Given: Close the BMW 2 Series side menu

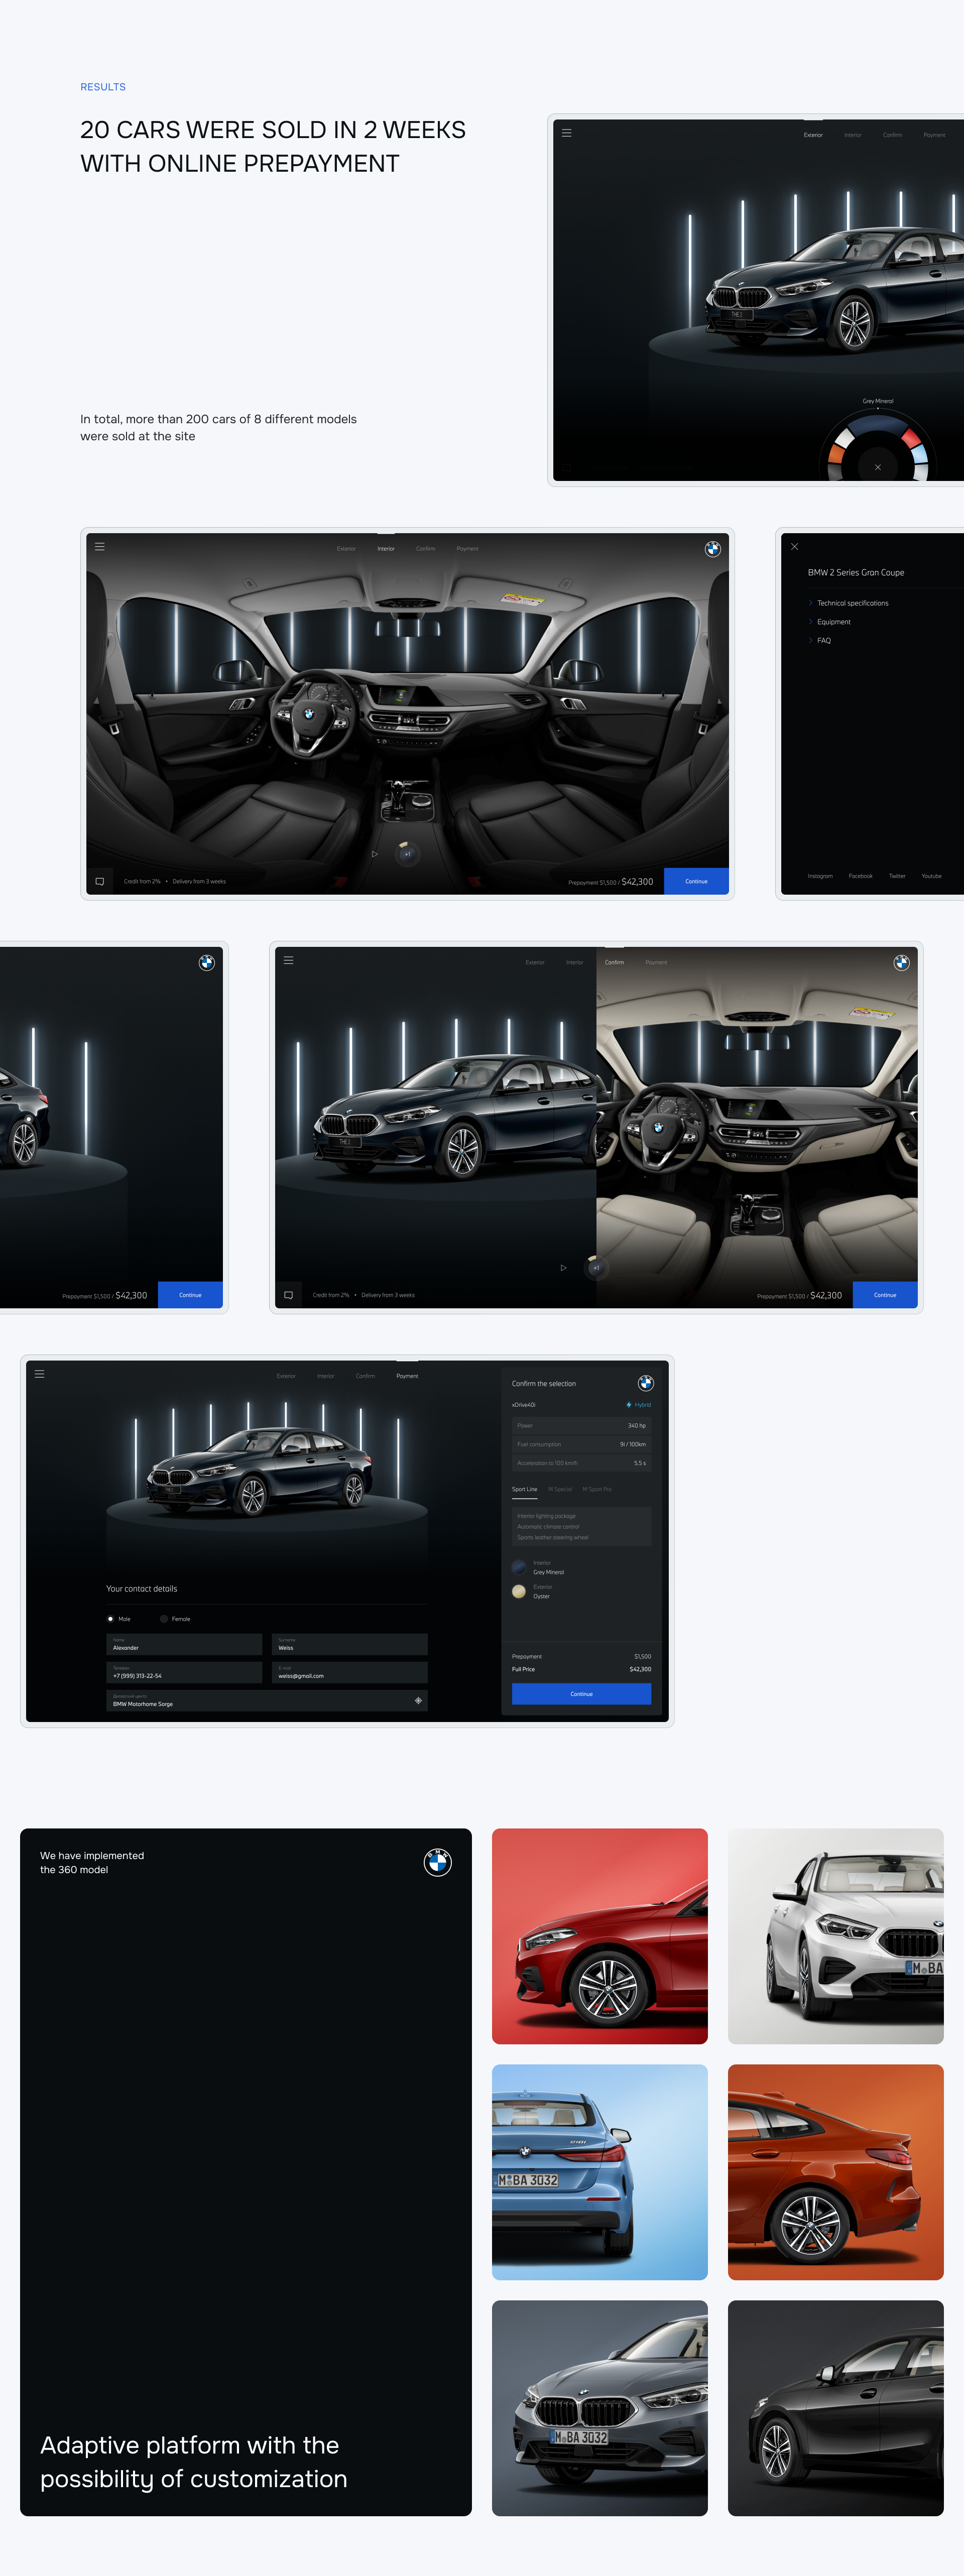Looking at the screenshot, I should click(x=794, y=546).
